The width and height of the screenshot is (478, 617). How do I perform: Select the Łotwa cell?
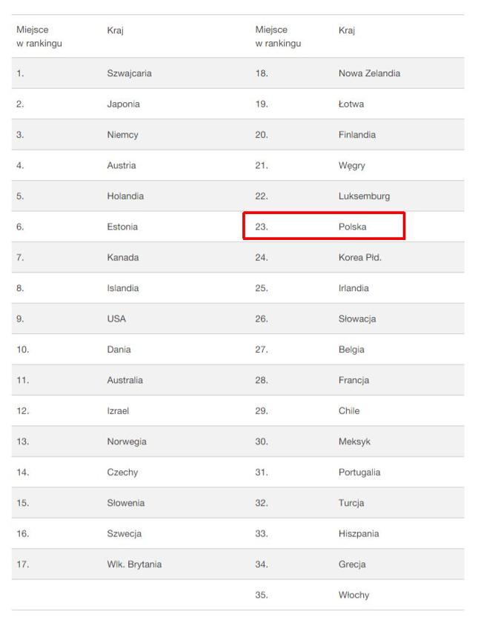pyautogui.click(x=351, y=104)
